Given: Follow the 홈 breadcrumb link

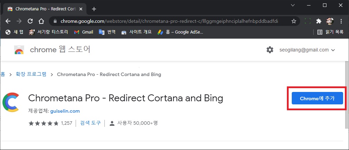Looking at the screenshot, I should click(x=3, y=74).
